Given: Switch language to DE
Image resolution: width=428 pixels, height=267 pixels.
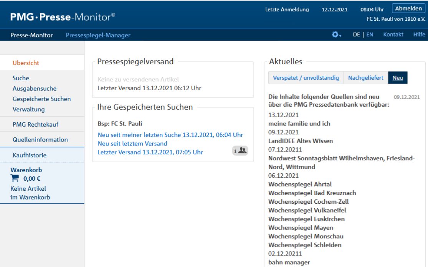Looking at the screenshot, I should pyautogui.click(x=356, y=35).
